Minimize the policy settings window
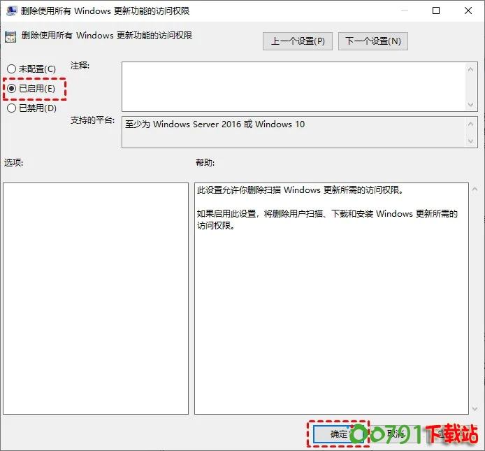Viewport: 485px width, 451px height. (x=403, y=11)
